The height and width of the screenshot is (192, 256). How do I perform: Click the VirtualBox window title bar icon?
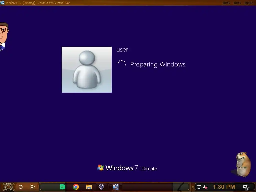point(2,3)
